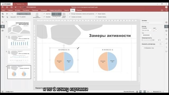
Task: Open the Русский (Россия) language dropdown
Action: coord(130,92)
